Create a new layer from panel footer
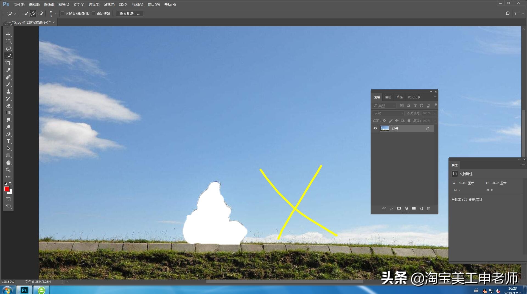The height and width of the screenshot is (294, 527). click(421, 208)
